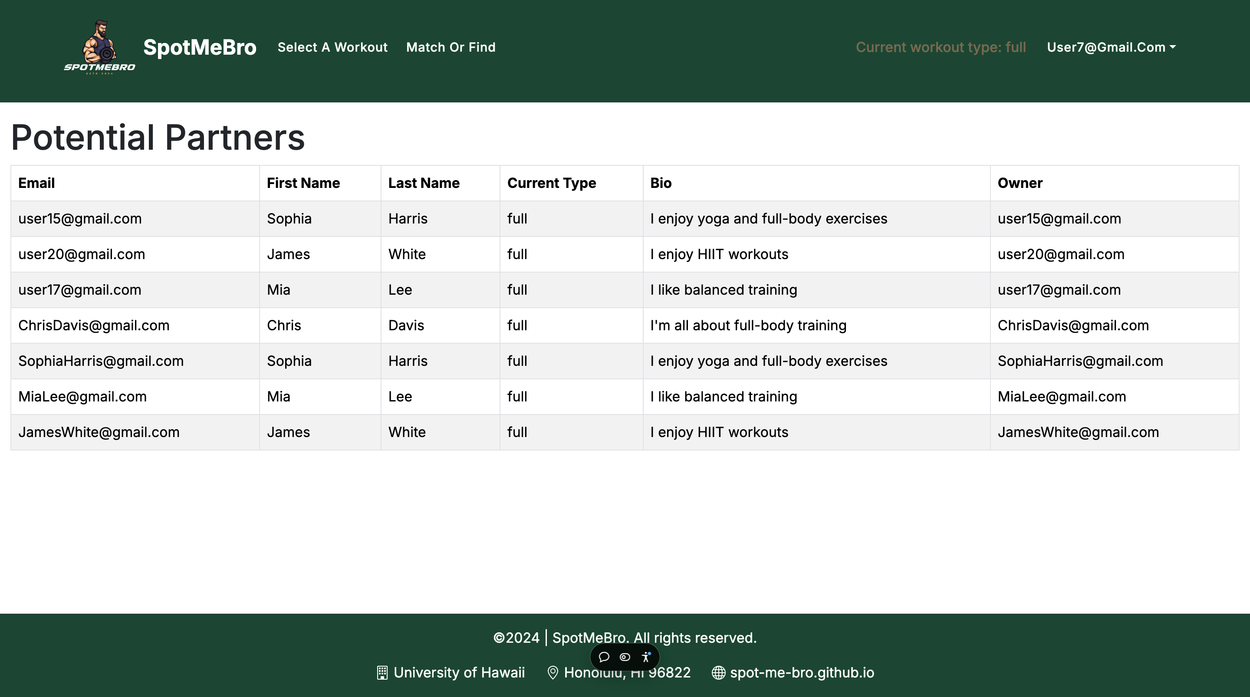Open the spot-me-bro.github.io link
The image size is (1250, 697).
click(802, 672)
